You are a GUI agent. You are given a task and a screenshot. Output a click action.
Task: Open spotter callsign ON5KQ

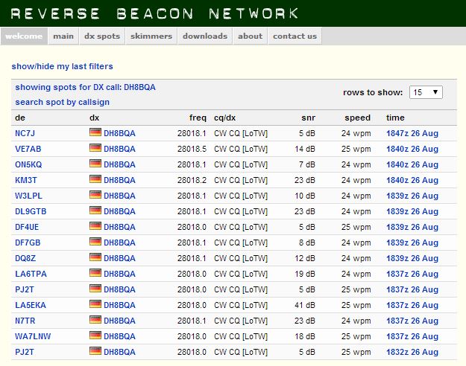pyautogui.click(x=28, y=164)
